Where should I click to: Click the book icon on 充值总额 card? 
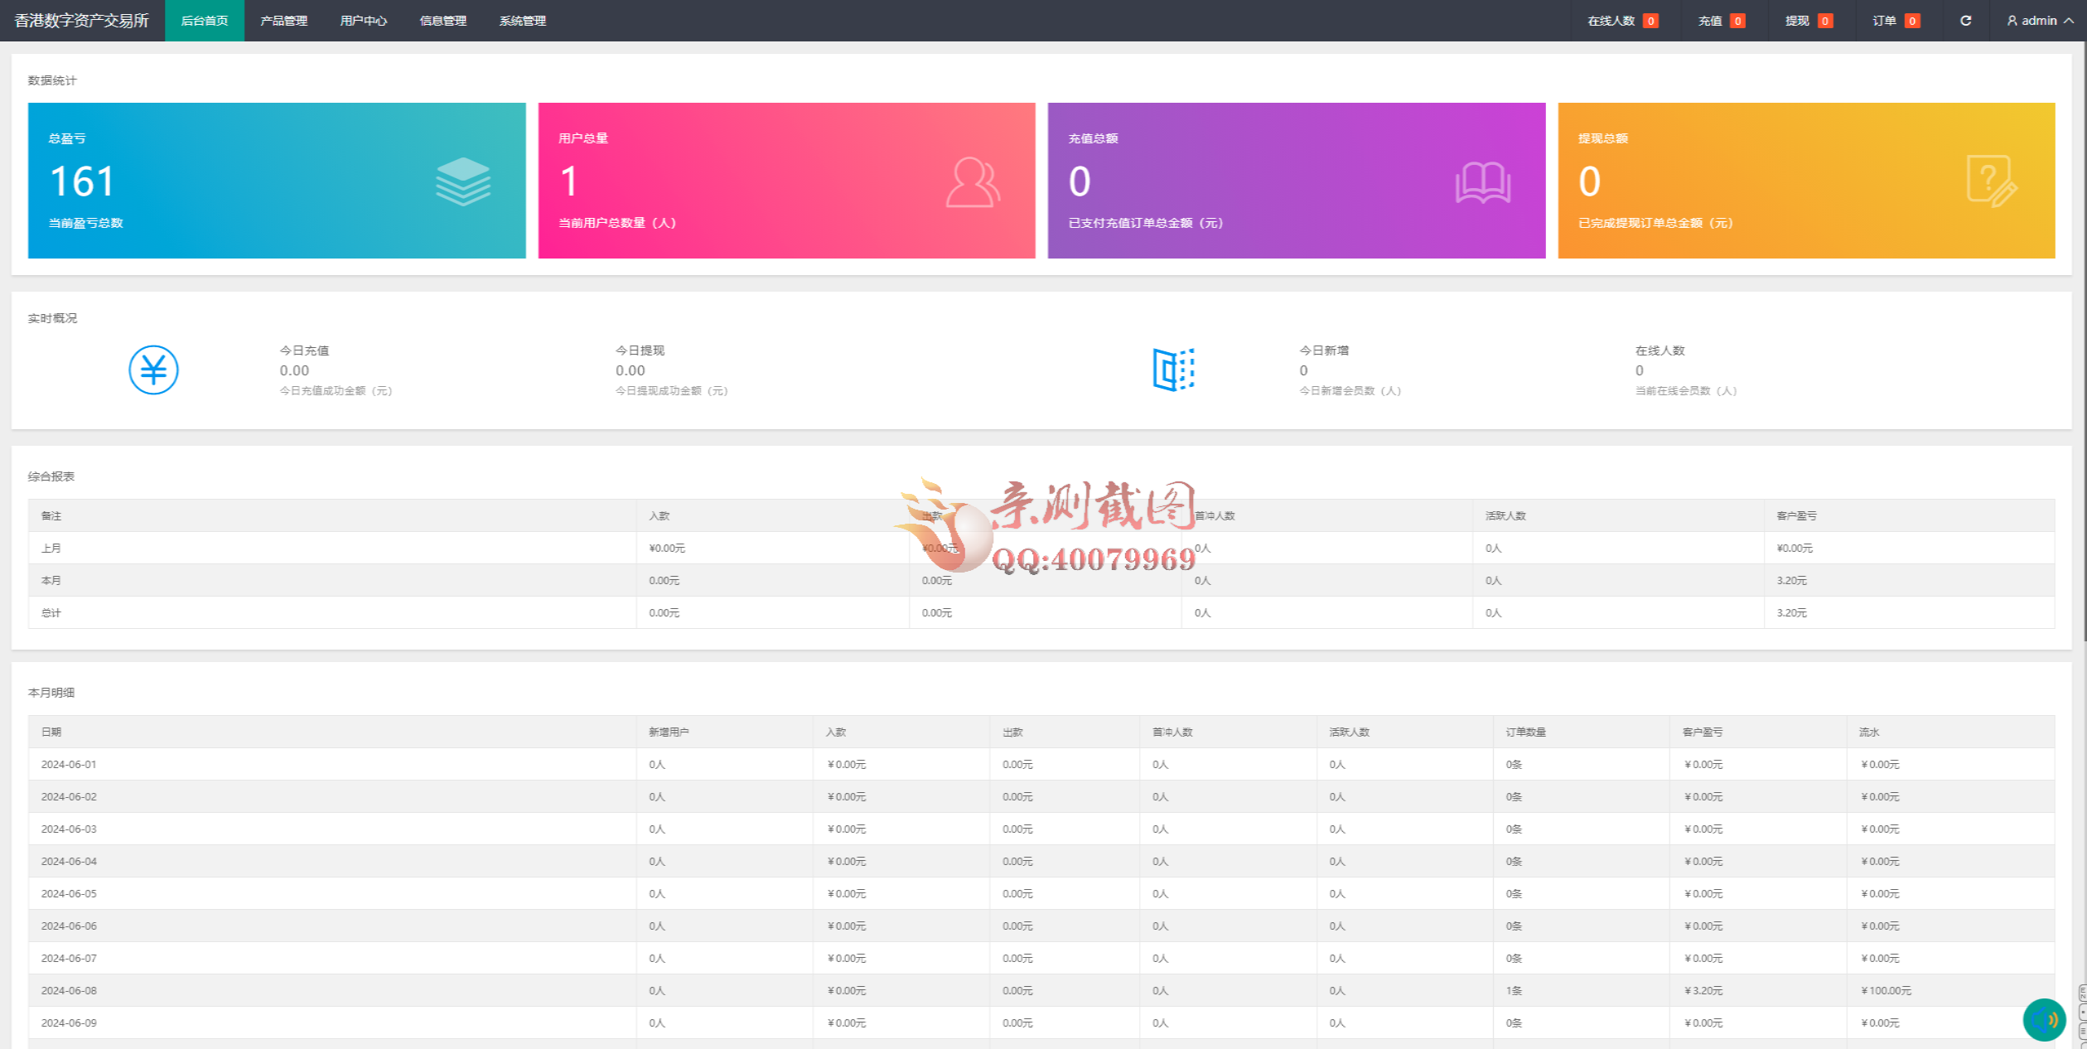[1483, 182]
